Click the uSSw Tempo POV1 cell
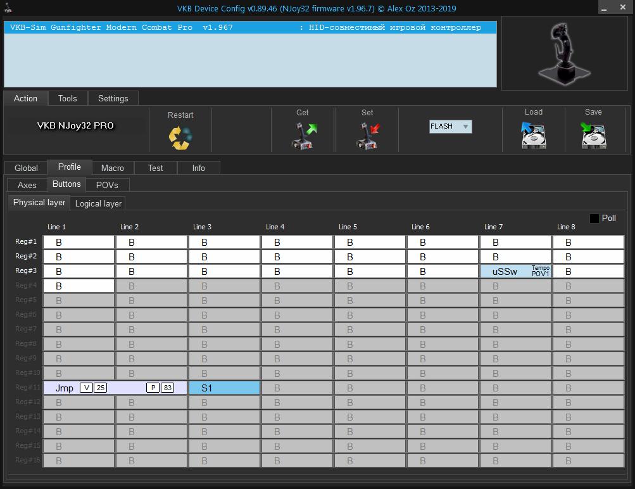635x489 pixels. coord(515,272)
